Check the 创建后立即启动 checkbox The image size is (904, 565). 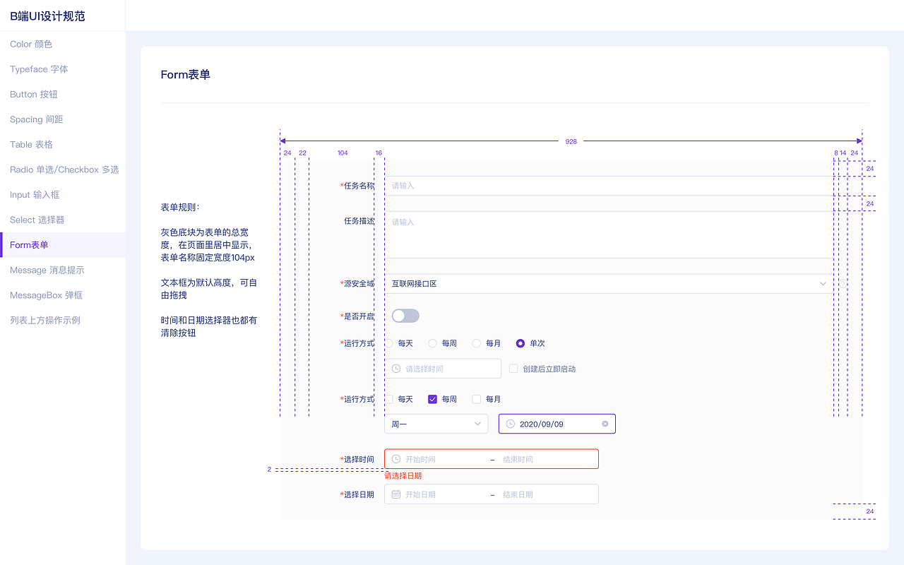(513, 368)
